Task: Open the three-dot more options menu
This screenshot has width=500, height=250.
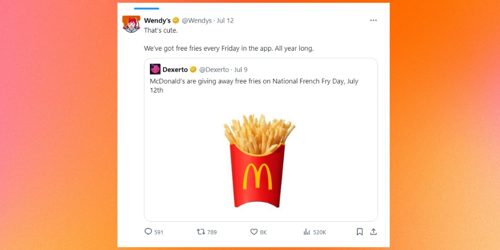Action: (374, 21)
